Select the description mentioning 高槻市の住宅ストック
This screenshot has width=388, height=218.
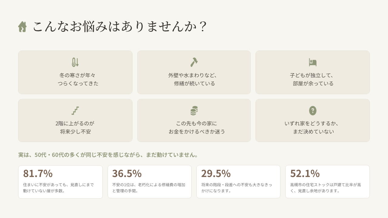click(x=326, y=188)
